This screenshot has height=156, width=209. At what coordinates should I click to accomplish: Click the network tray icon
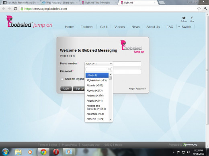coord(183,152)
